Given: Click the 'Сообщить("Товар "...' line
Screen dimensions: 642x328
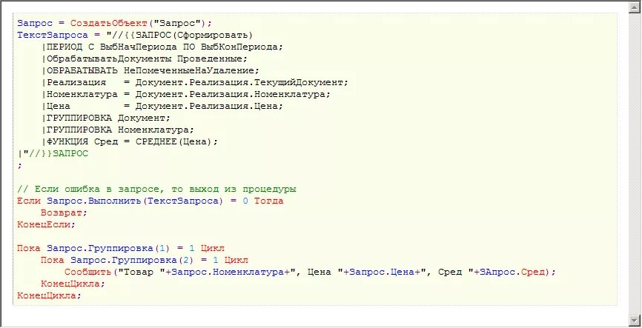Looking at the screenshot, I should point(310,272).
